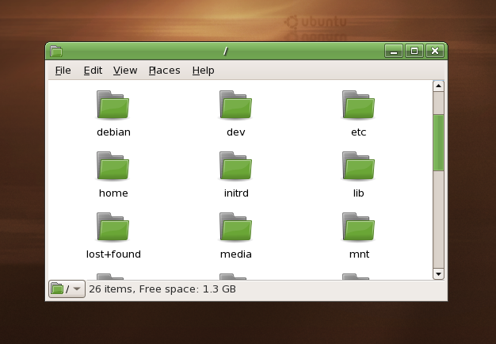Click the initrd folder label
This screenshot has width=496, height=344.
[x=236, y=193]
